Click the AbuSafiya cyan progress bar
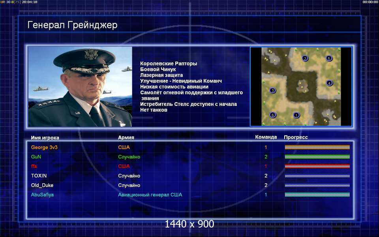The height and width of the screenshot is (237, 379). (x=317, y=195)
